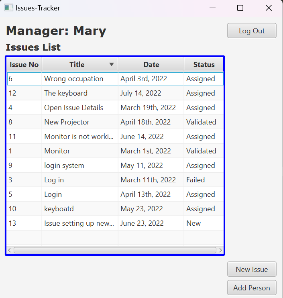
Task: Select the issue dated June 23, 2022
Action: [141, 223]
